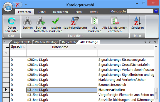Switch to the Favoriten ribbon tab
Viewport: 160px width, 102px height.
click(x=24, y=12)
